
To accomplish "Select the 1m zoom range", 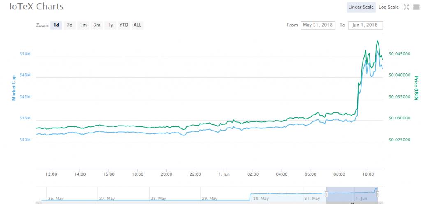I will click(x=83, y=25).
